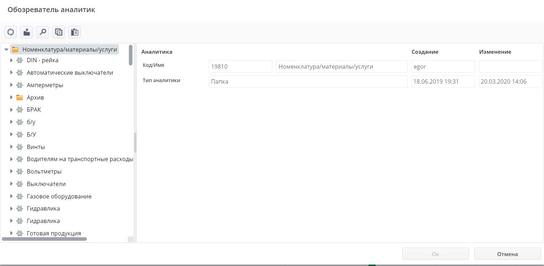Click the folder icon beside Архив
The image size is (544, 266).
(20, 97)
